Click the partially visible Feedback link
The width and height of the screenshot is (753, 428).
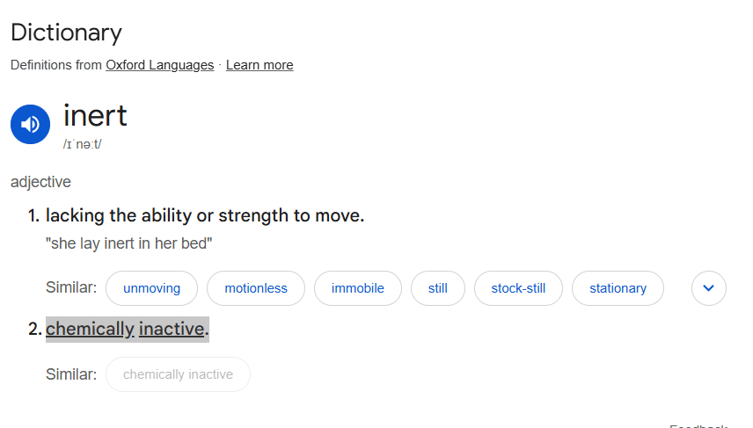(698, 425)
